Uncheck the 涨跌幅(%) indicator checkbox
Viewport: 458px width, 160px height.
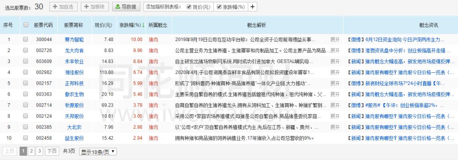tap(219, 7)
